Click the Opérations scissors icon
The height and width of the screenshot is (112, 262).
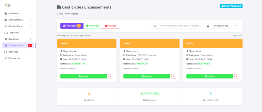click(6, 39)
